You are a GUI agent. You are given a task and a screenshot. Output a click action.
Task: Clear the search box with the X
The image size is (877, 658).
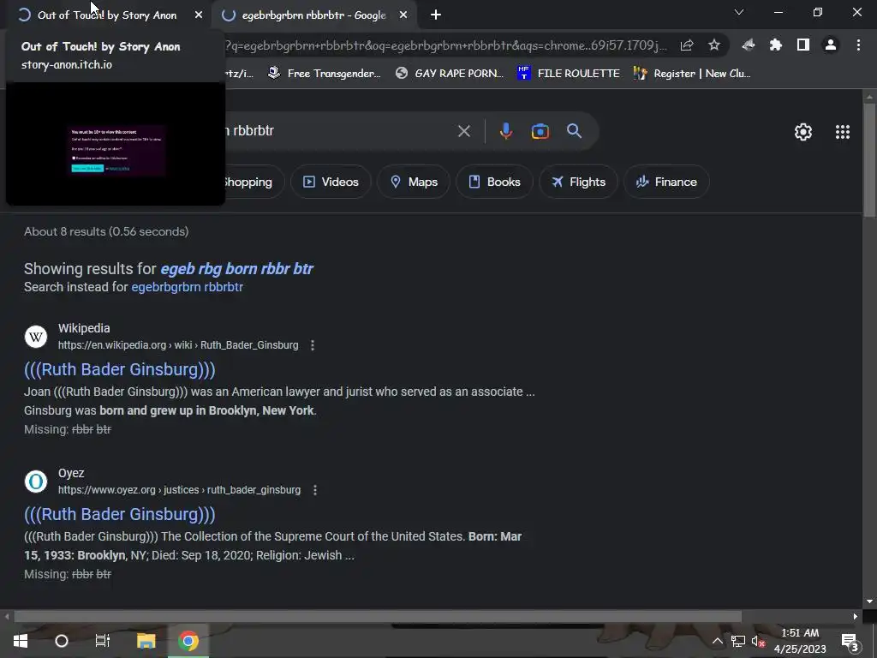463,131
